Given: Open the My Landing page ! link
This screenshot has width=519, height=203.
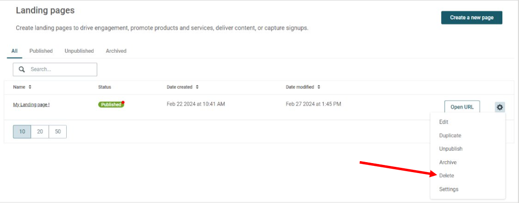Looking at the screenshot, I should pos(31,105).
